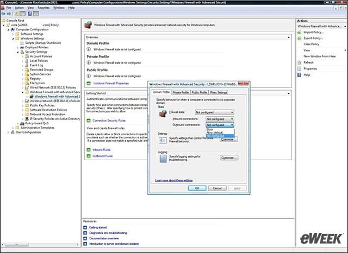Screen dimensions: 348x253
Task: Open the Outbound connections combo box
Action: point(220,125)
